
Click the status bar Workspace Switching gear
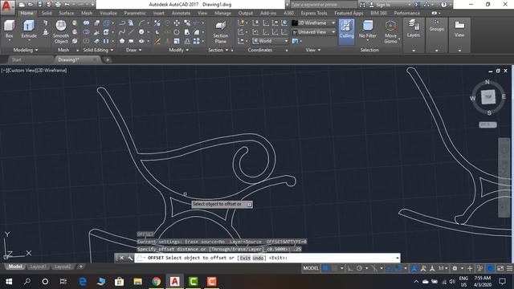(455, 268)
